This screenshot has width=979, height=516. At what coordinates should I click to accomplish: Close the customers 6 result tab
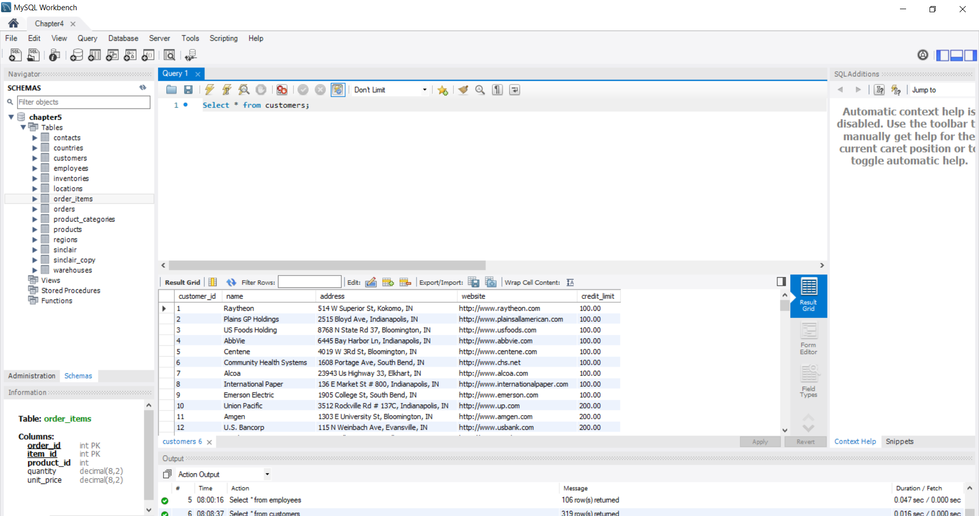tap(209, 442)
